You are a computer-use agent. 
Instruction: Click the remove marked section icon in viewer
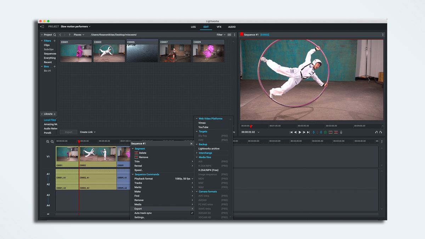[330, 132]
